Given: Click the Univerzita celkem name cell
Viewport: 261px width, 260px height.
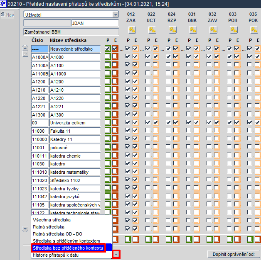Looking at the screenshot, I should [x=75, y=123].
